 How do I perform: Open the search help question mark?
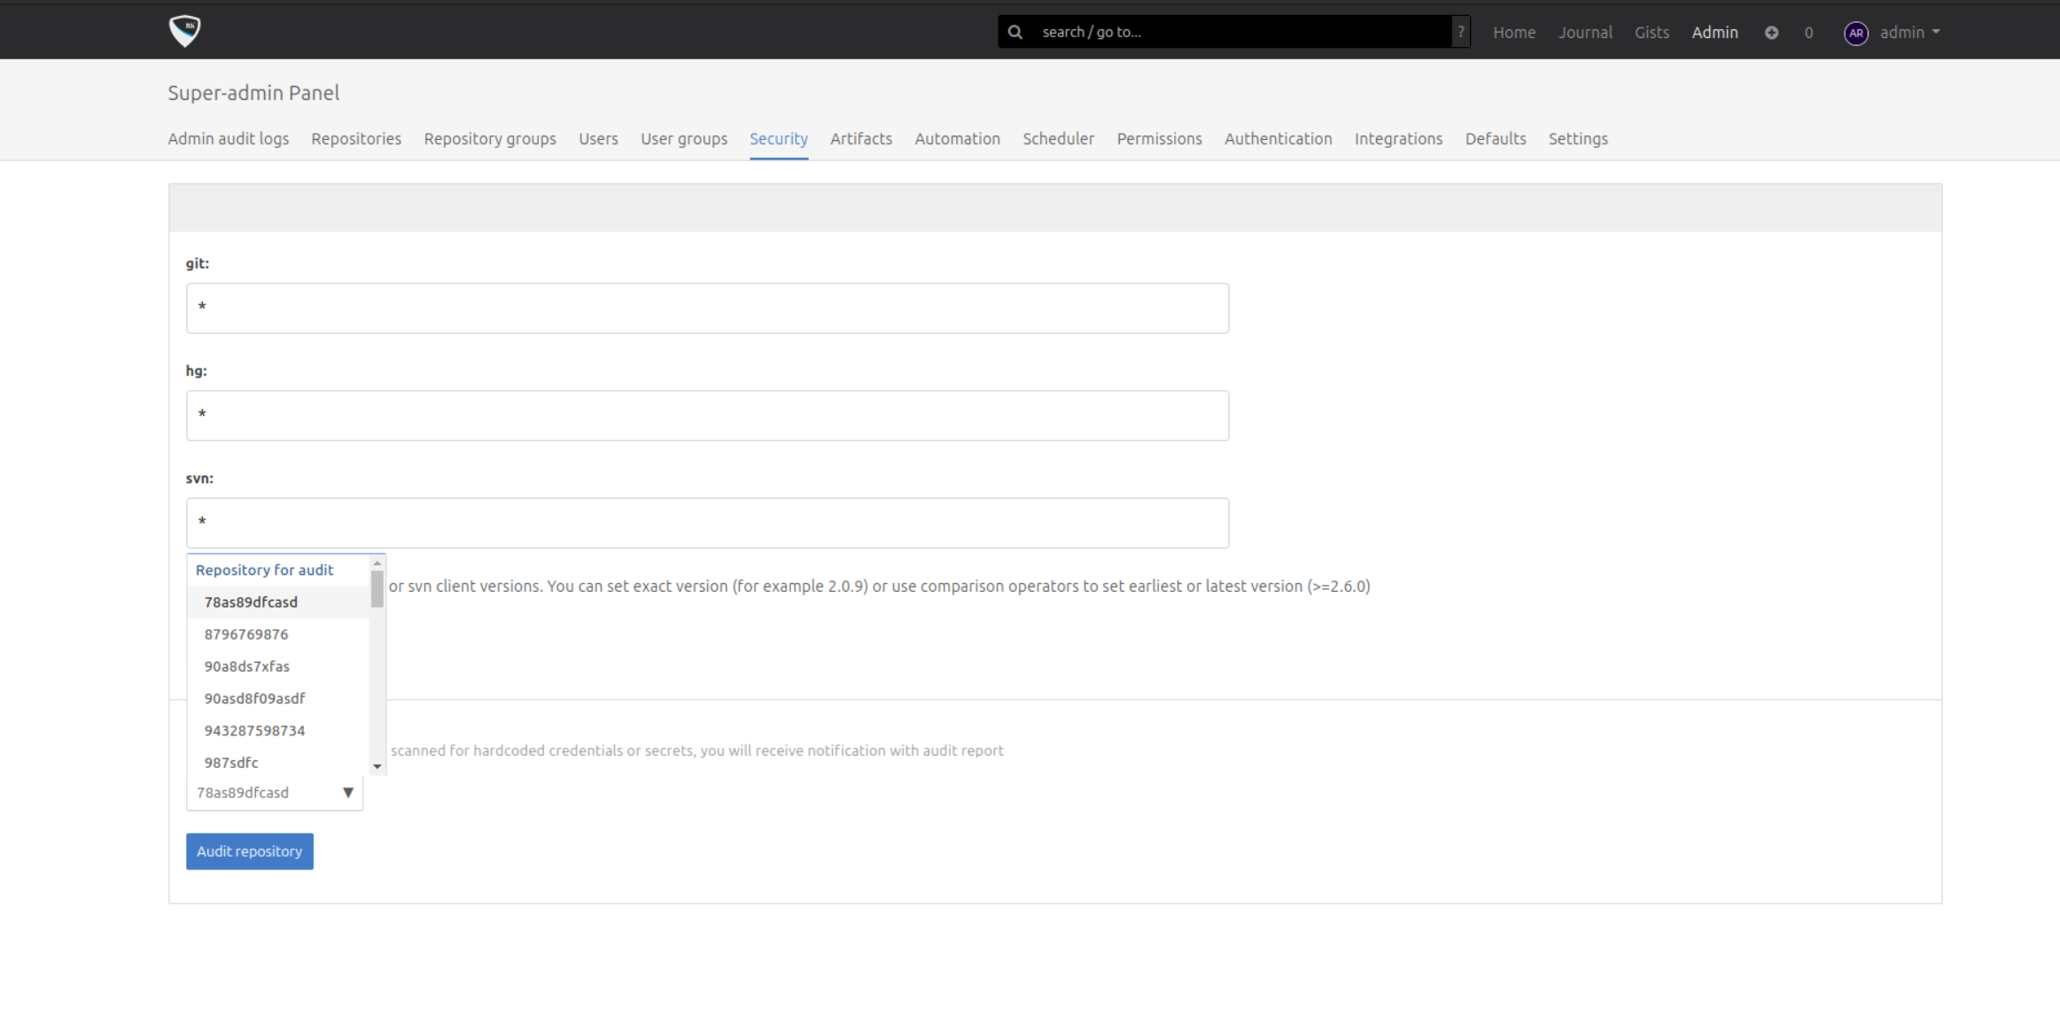coord(1461,32)
